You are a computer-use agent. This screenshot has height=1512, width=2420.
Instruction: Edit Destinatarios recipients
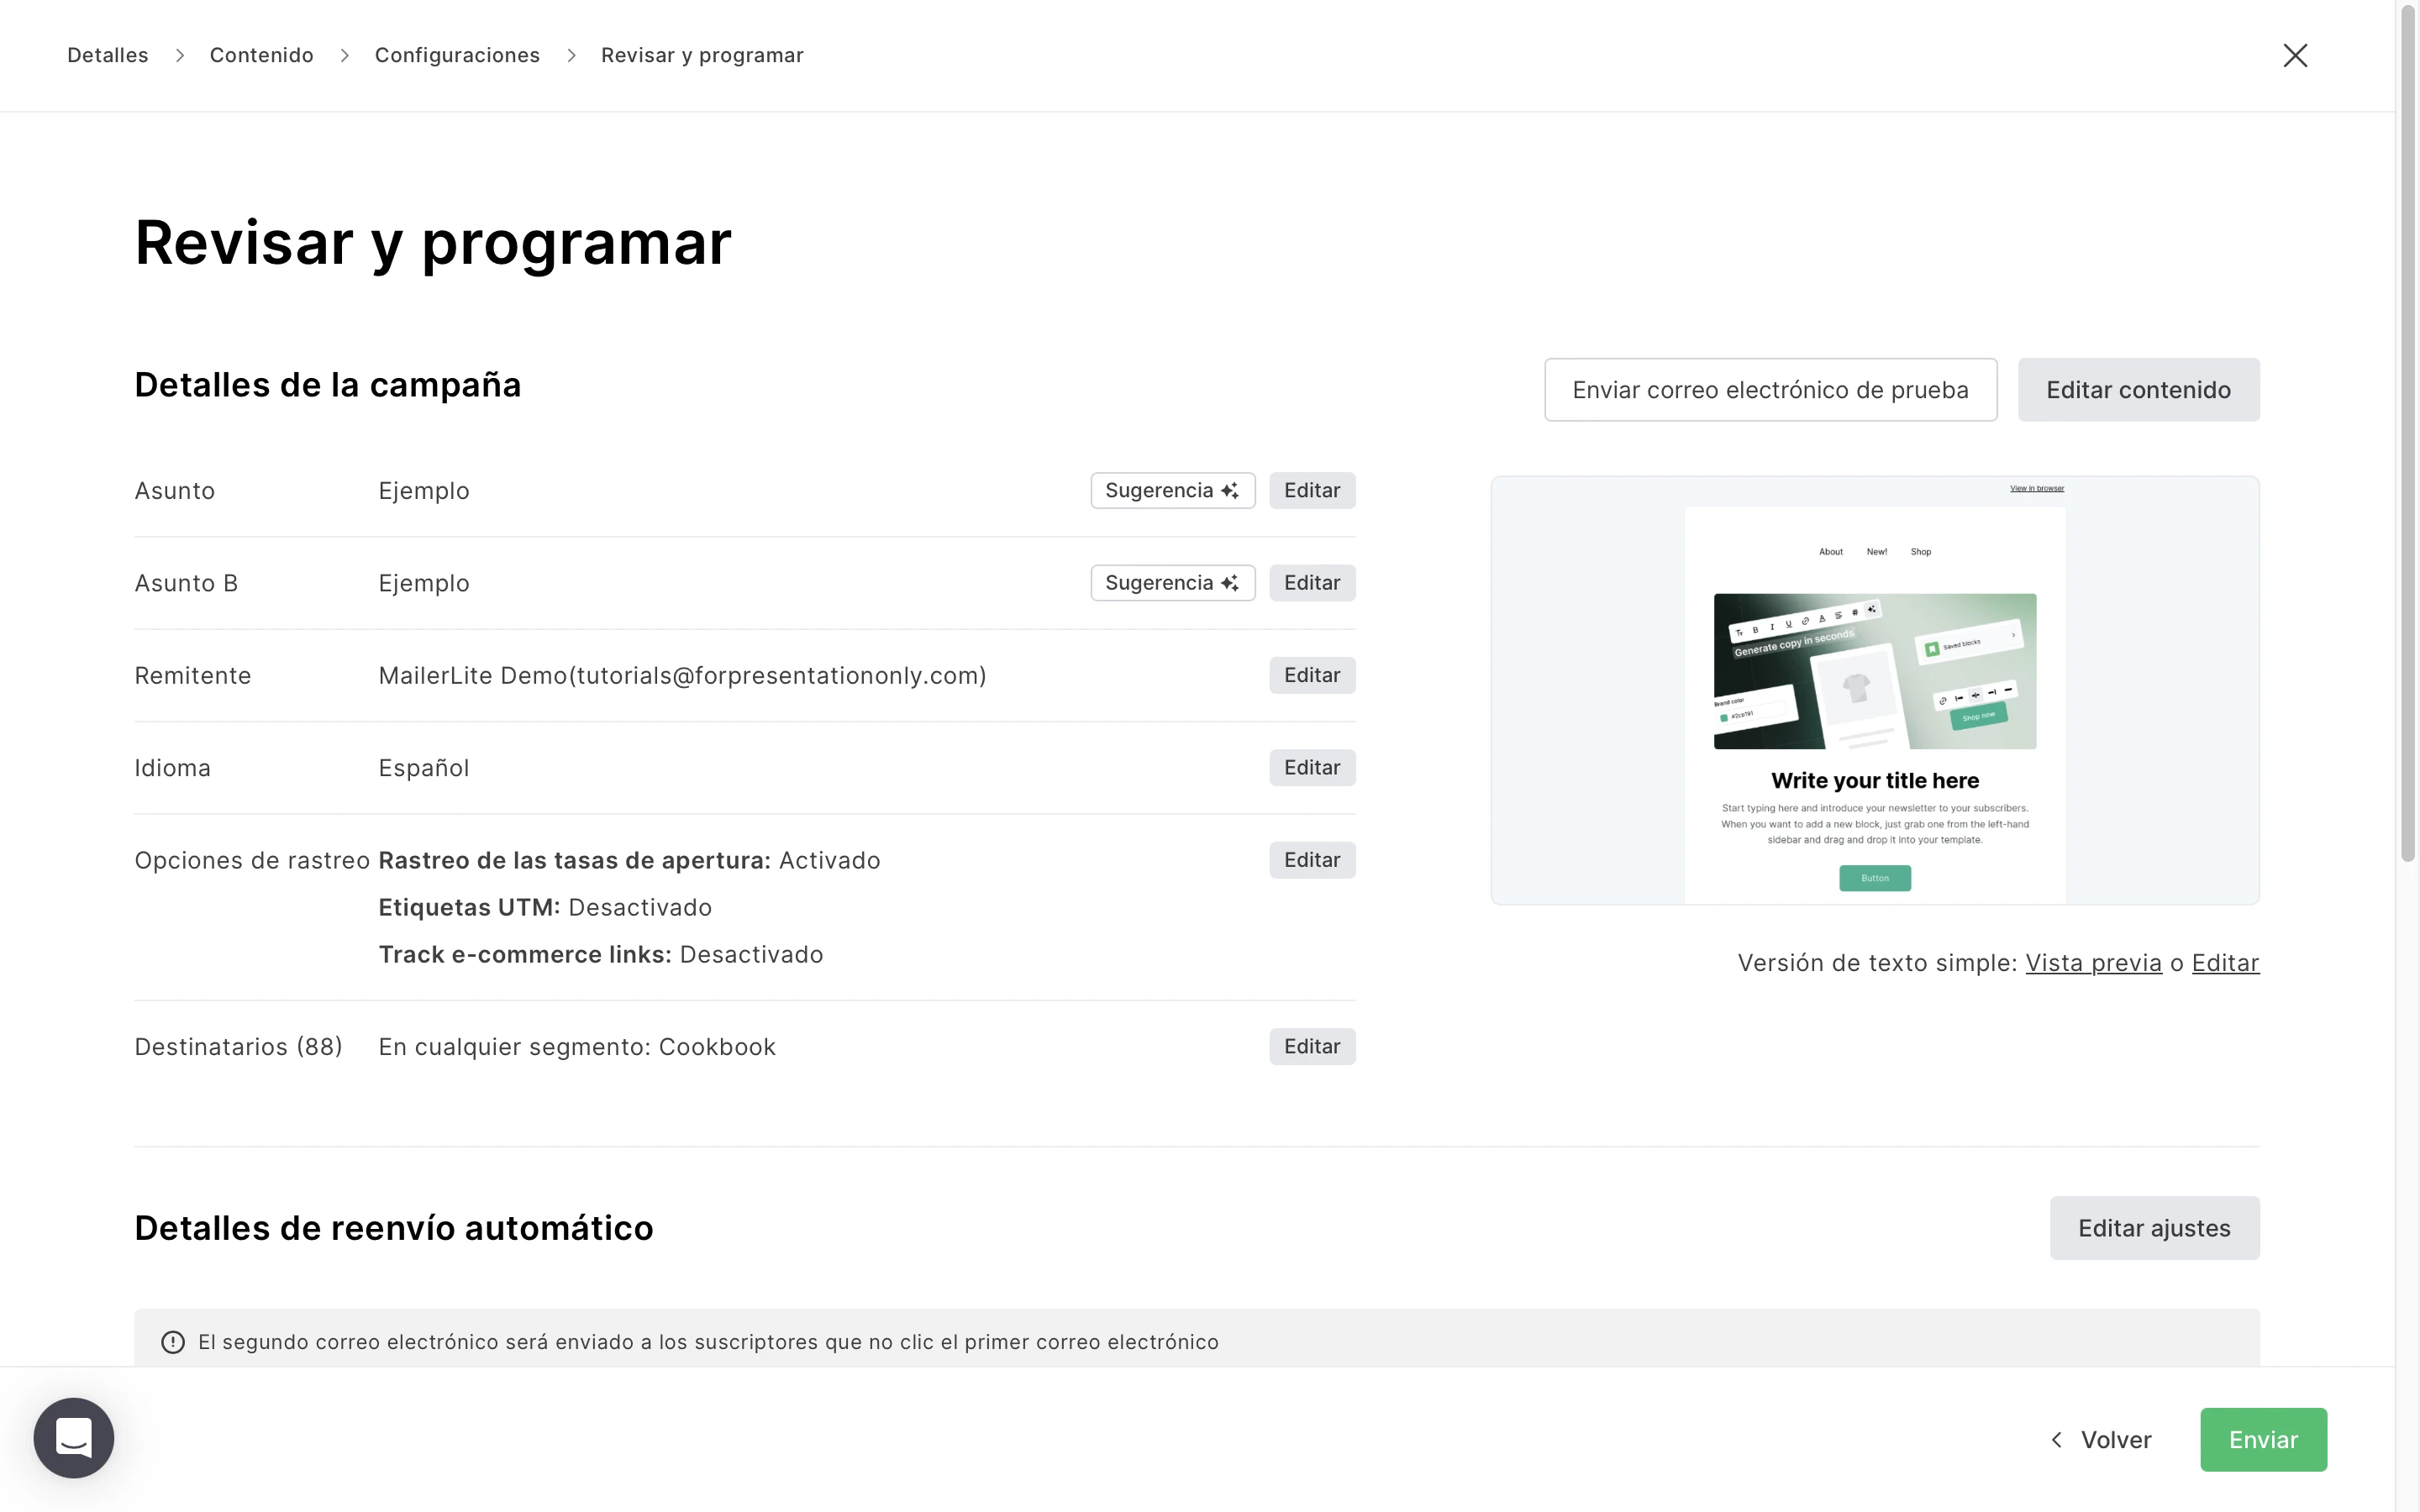pos(1311,1046)
